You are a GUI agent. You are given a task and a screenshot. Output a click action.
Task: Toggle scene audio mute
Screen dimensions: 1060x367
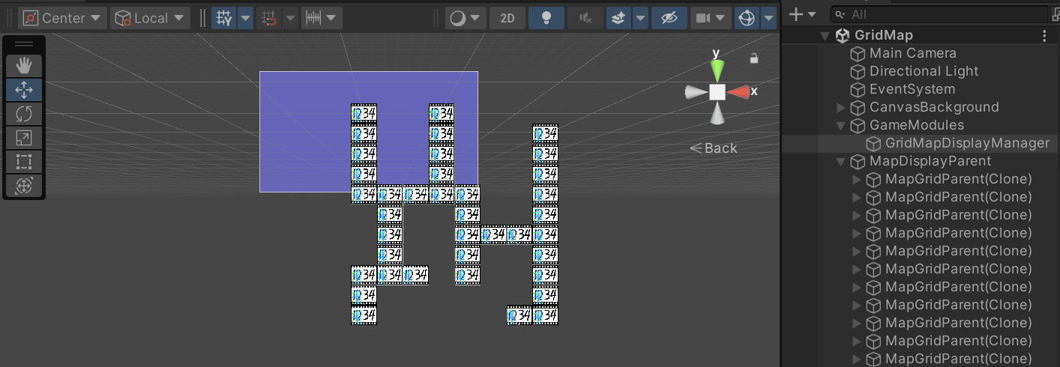click(x=585, y=18)
